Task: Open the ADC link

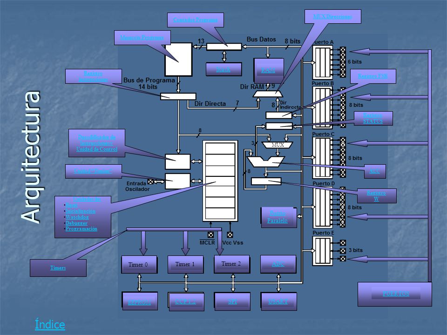Action: (278, 264)
